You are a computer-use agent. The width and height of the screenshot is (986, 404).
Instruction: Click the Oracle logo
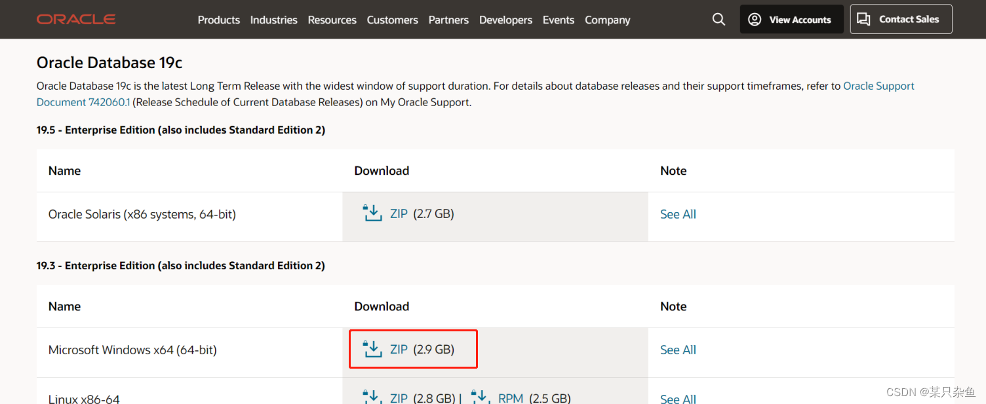coord(76,20)
